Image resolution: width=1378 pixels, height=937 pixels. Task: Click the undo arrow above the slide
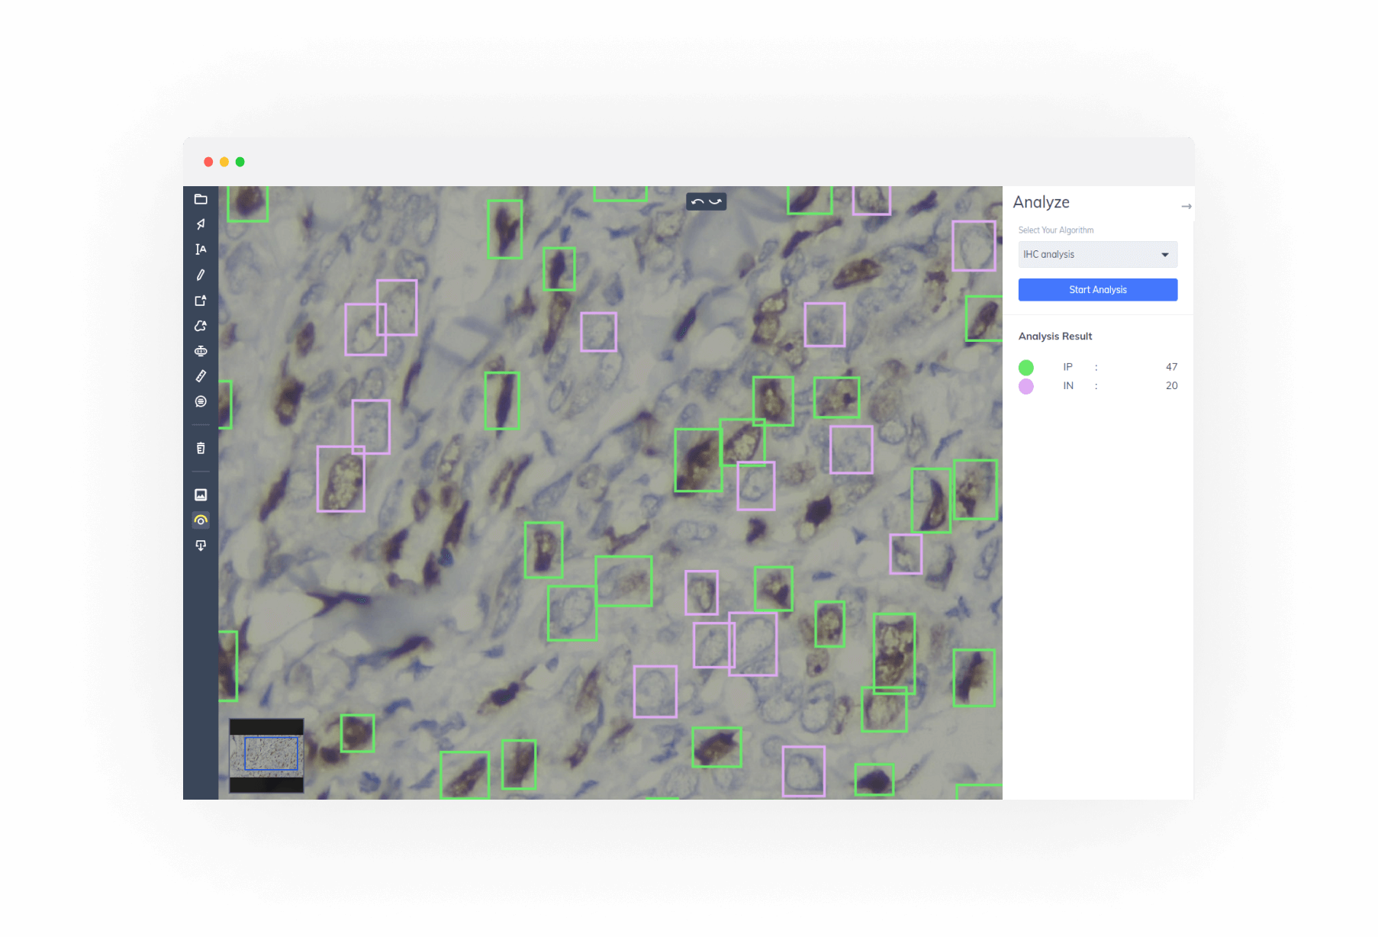point(696,201)
